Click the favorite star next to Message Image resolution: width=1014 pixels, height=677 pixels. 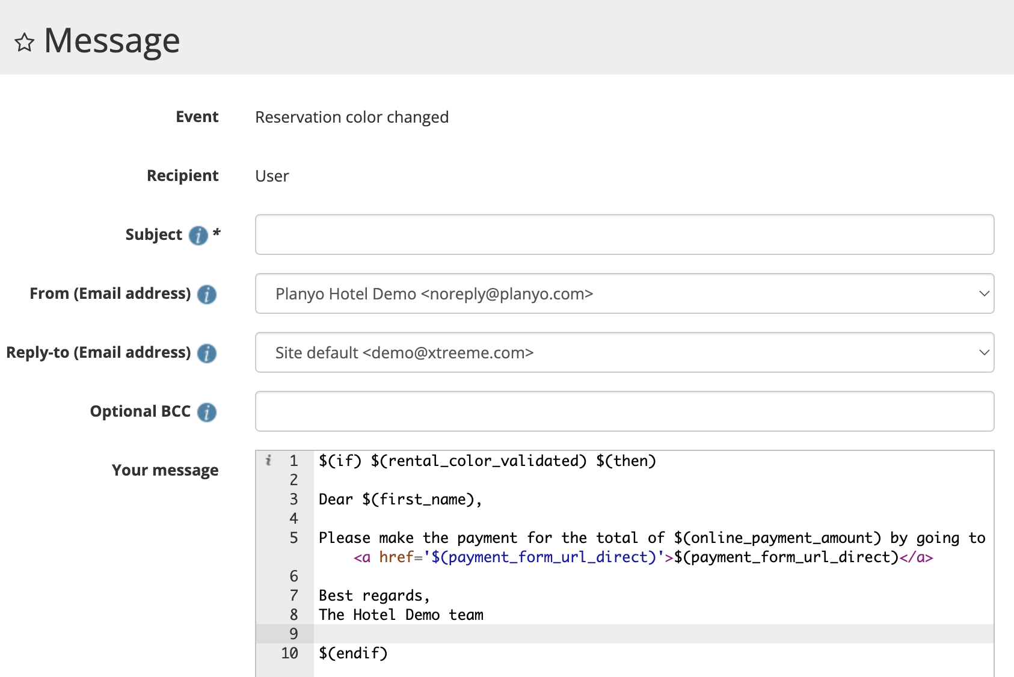pos(25,43)
